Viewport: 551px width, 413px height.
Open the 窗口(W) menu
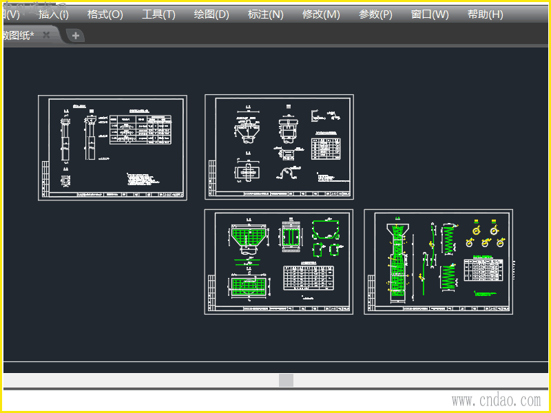tap(430, 14)
